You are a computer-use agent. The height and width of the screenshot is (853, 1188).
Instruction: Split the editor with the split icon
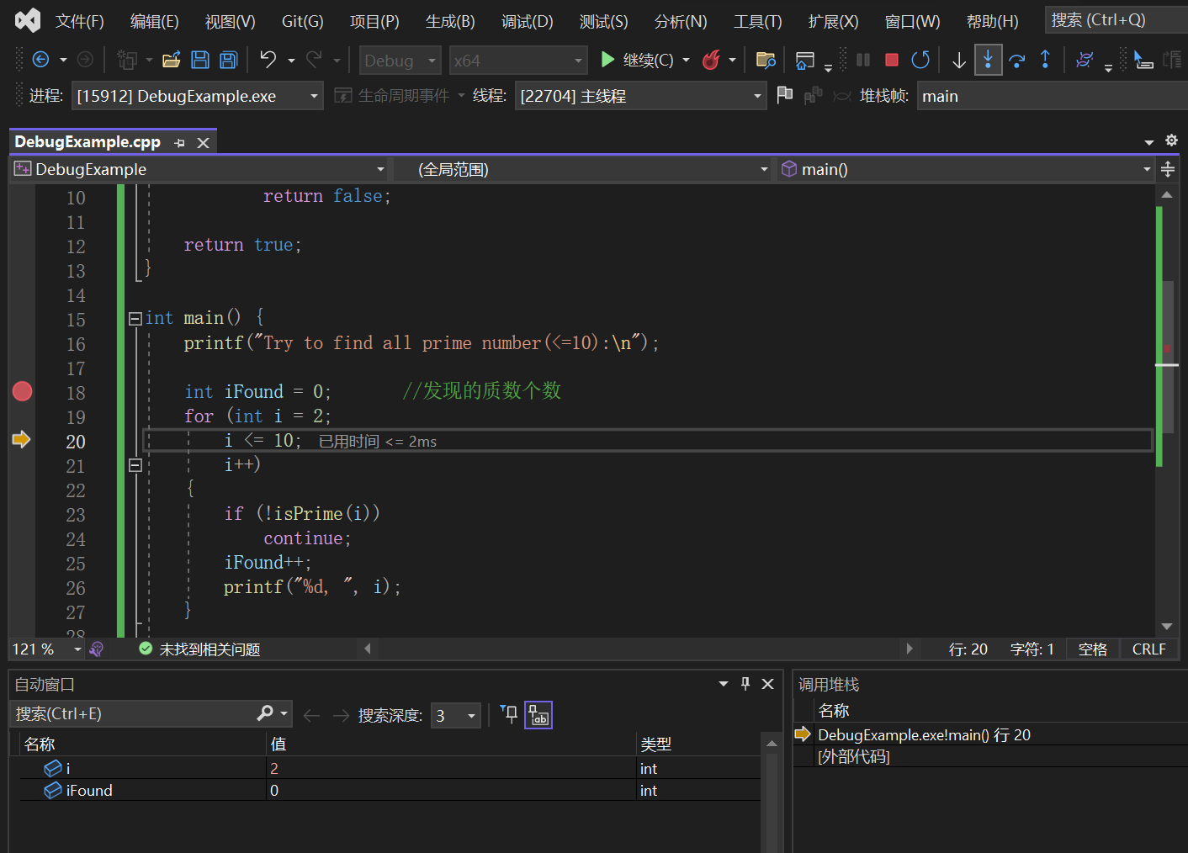(1168, 169)
